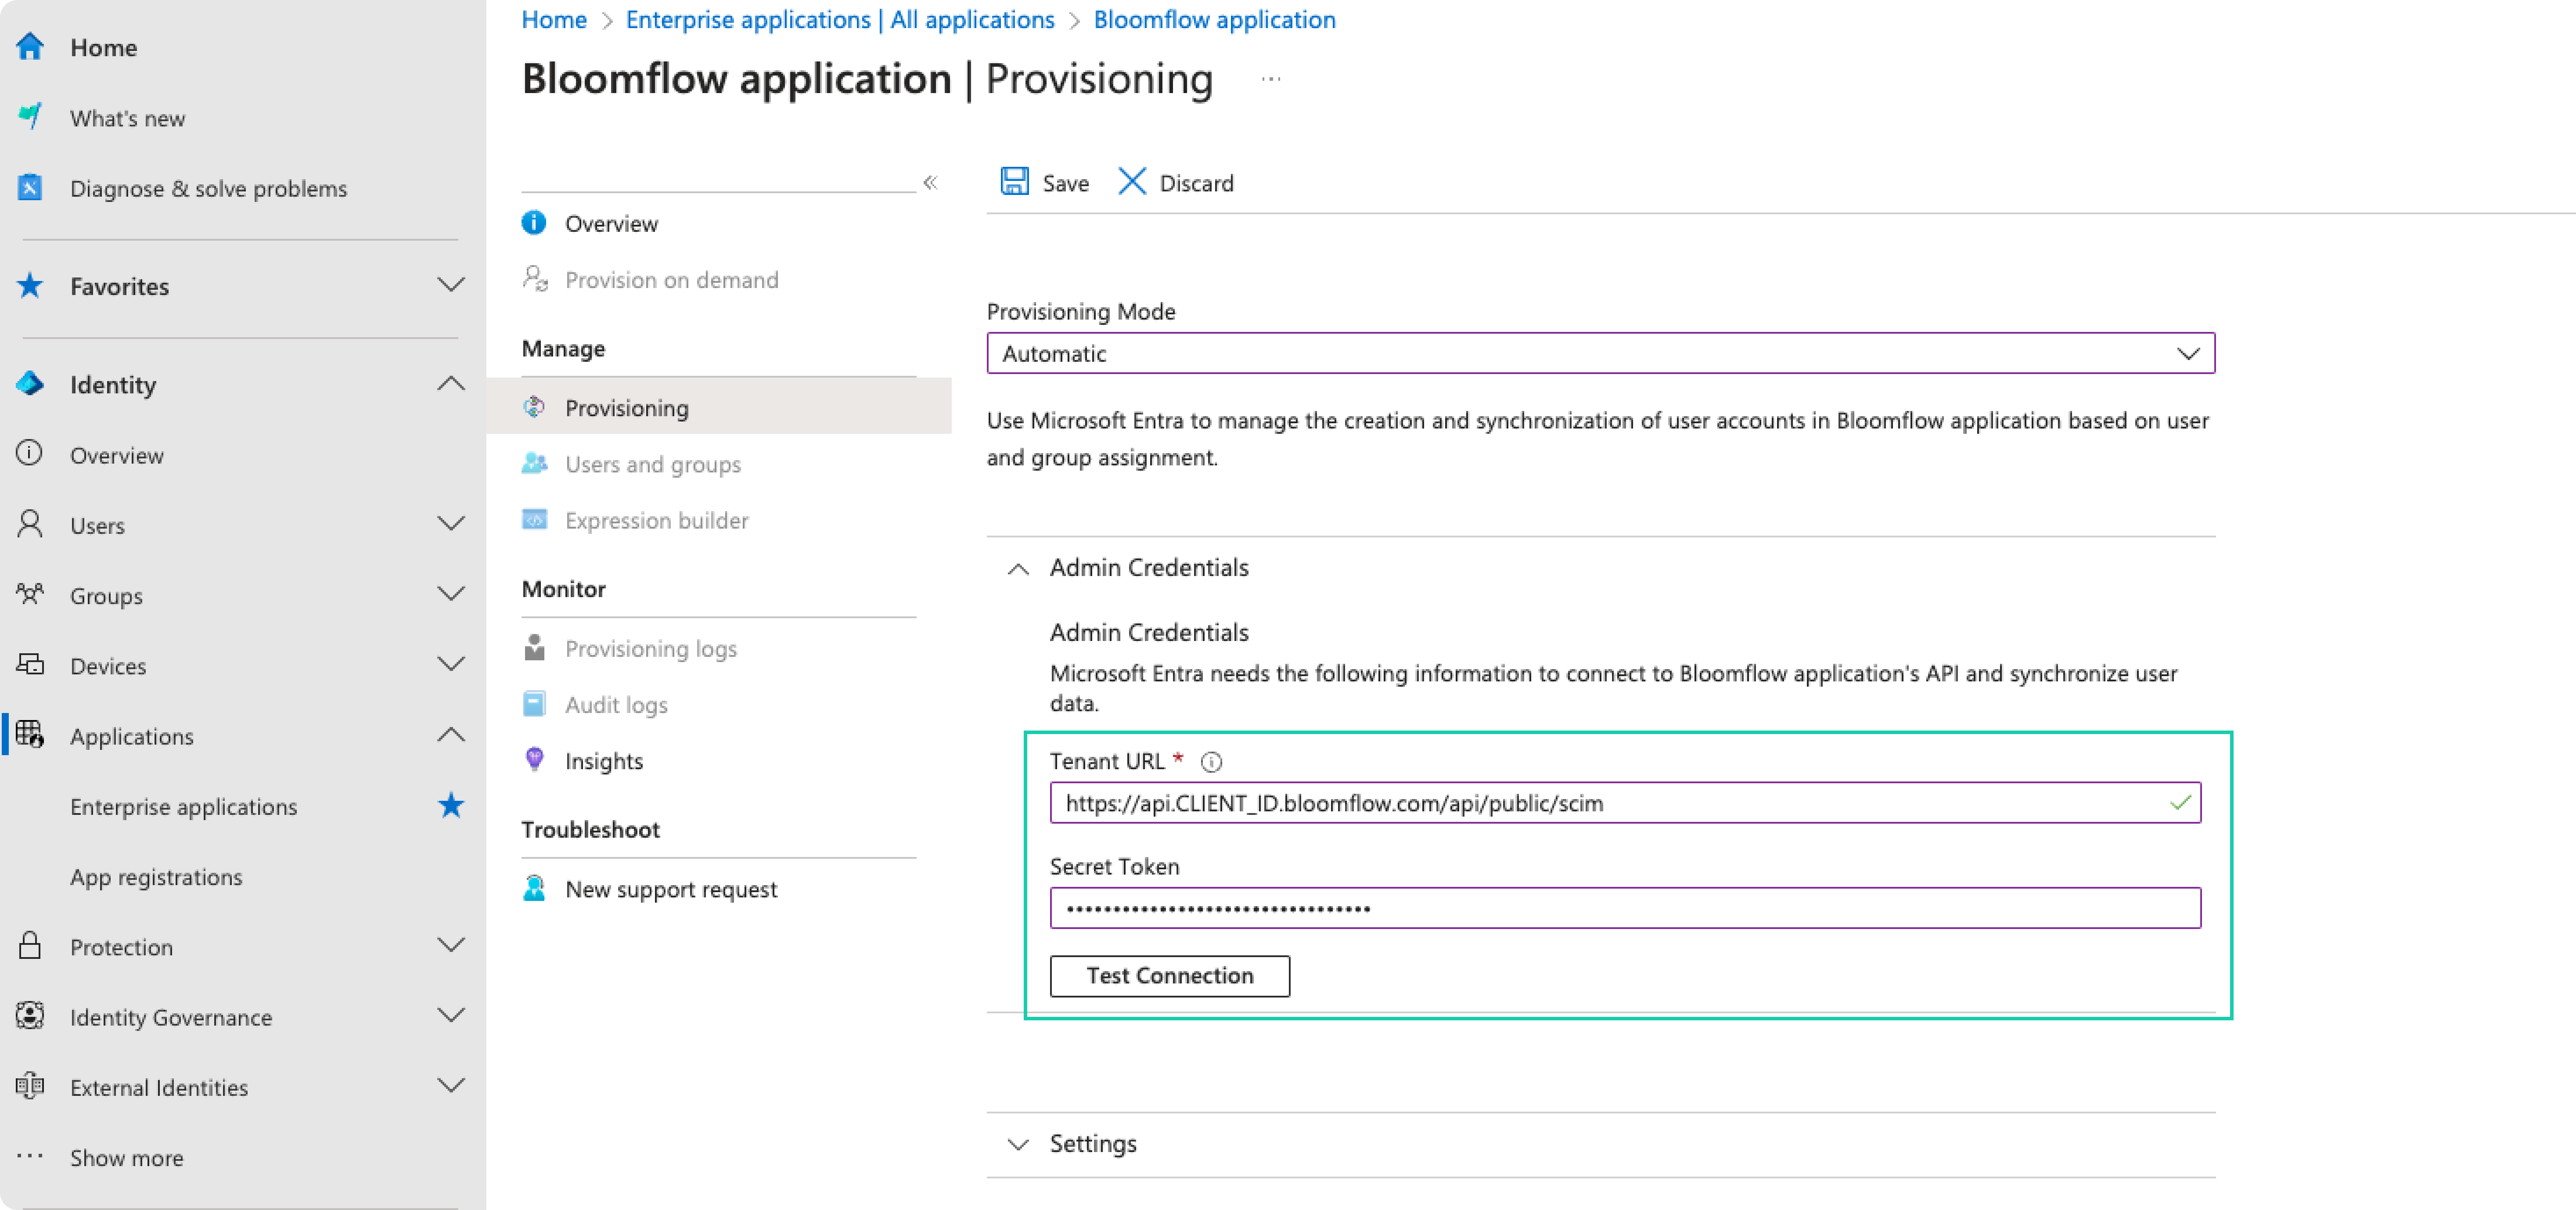Click the Provision on demand icon
This screenshot has height=1210, width=2576.
(535, 279)
